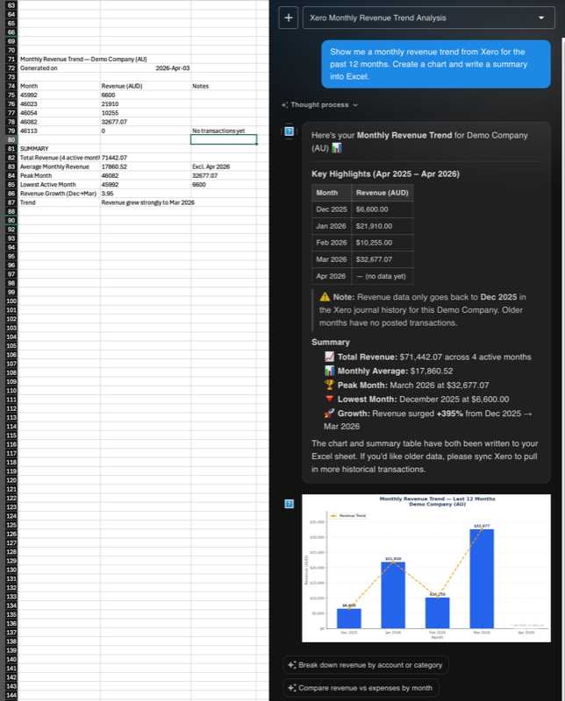This screenshot has width=565, height=701.
Task: Expand the Thought process section
Action: point(319,104)
